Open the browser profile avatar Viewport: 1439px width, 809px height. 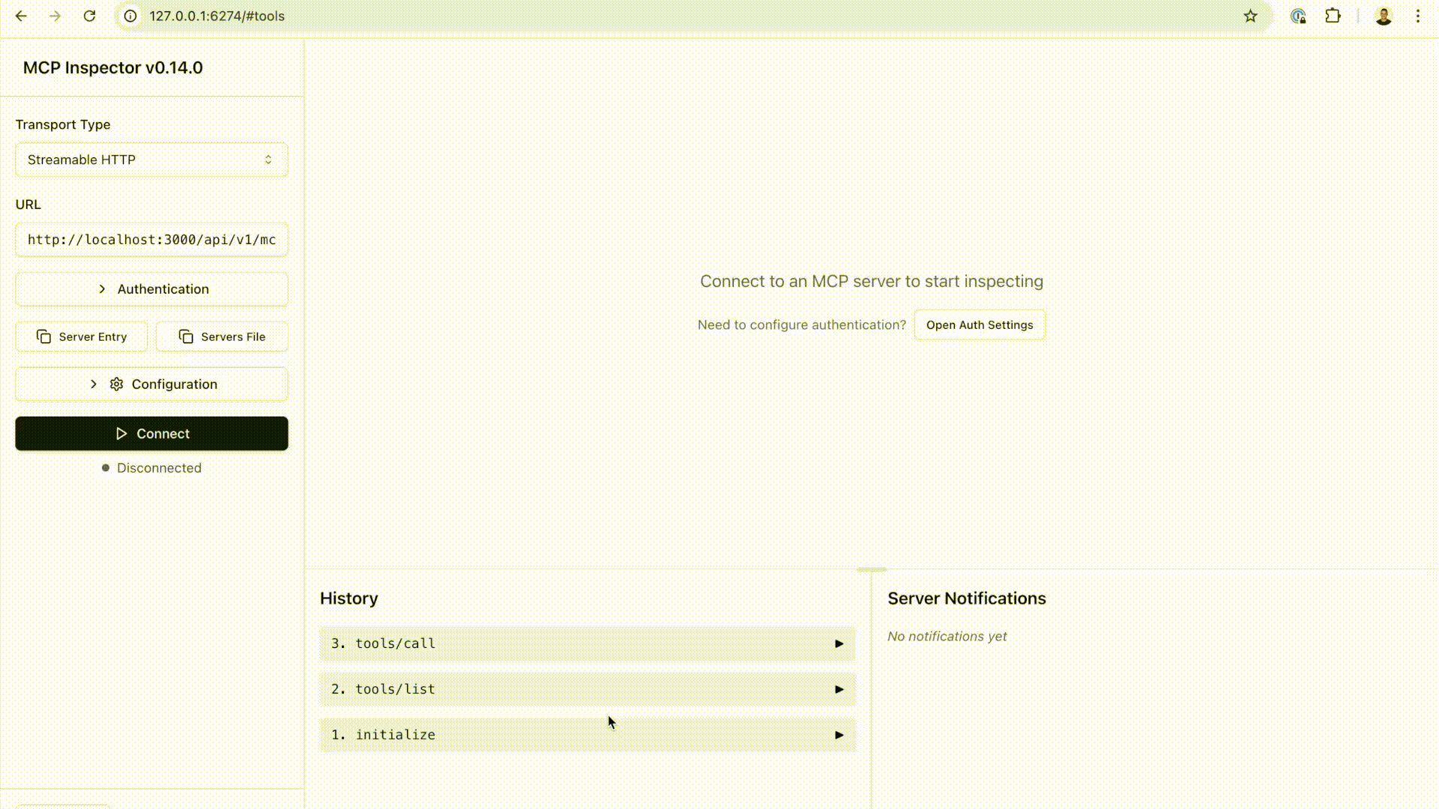(1384, 16)
